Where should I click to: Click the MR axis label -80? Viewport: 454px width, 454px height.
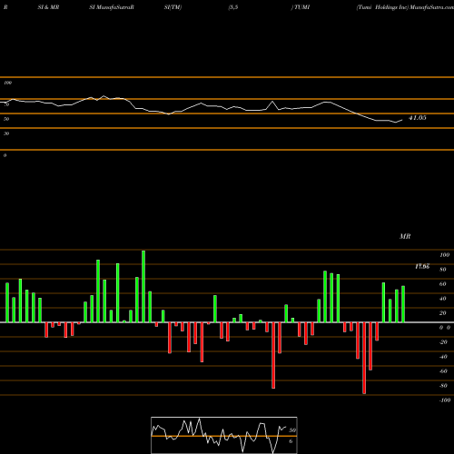point(443,386)
